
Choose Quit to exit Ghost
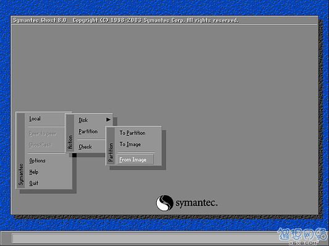coord(33,183)
